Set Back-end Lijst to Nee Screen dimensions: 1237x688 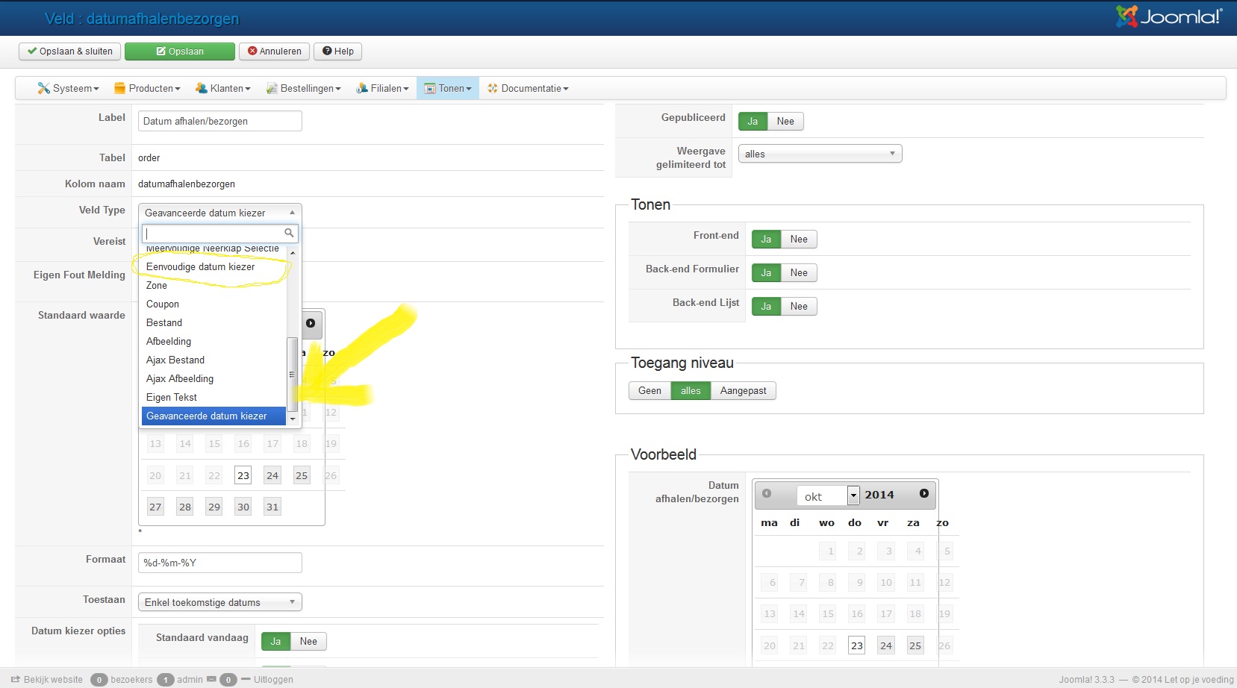point(799,307)
